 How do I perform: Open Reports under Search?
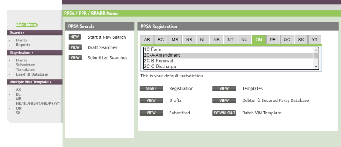coord(23,45)
